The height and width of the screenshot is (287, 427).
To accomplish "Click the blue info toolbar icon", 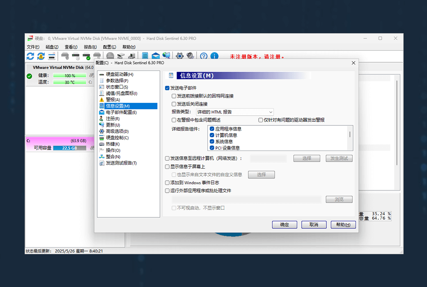I will (214, 56).
